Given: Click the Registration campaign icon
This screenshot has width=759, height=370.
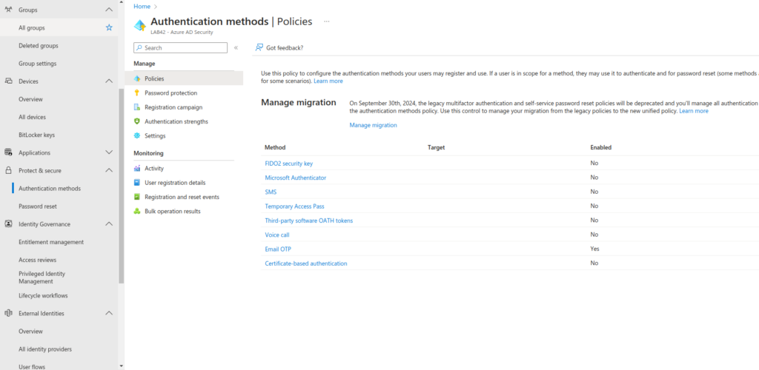Looking at the screenshot, I should 137,107.
